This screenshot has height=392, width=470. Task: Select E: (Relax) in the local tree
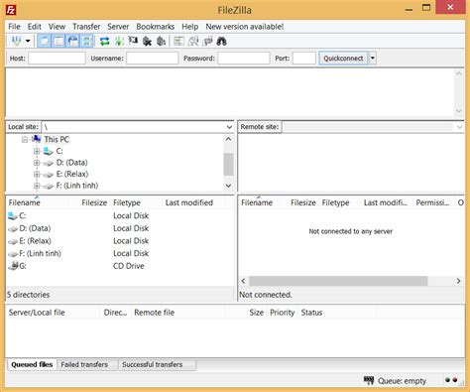[x=72, y=174]
